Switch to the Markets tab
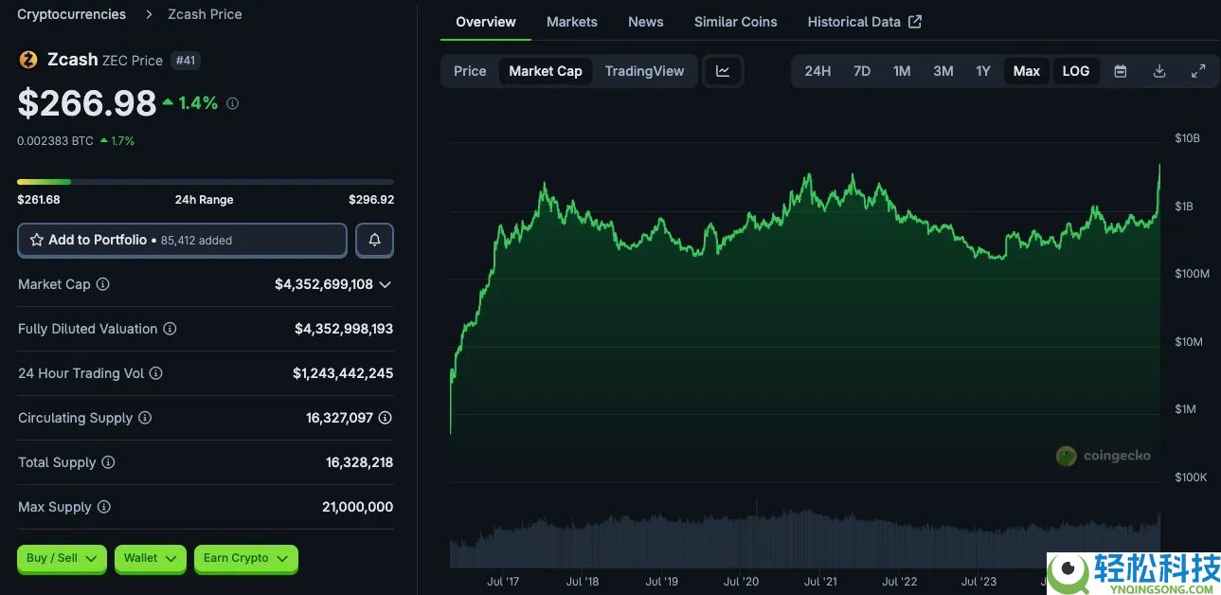The height and width of the screenshot is (595, 1221). (572, 22)
